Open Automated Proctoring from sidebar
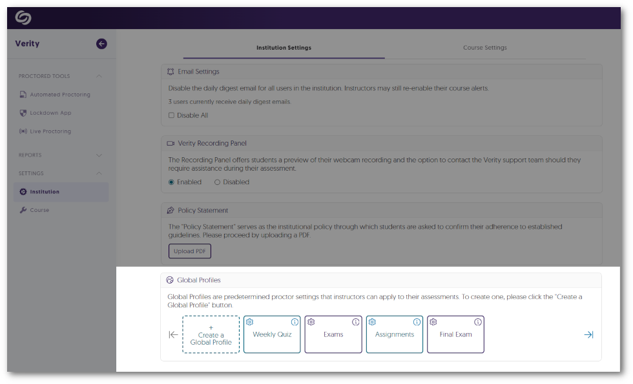The height and width of the screenshot is (384, 633). (x=61, y=94)
